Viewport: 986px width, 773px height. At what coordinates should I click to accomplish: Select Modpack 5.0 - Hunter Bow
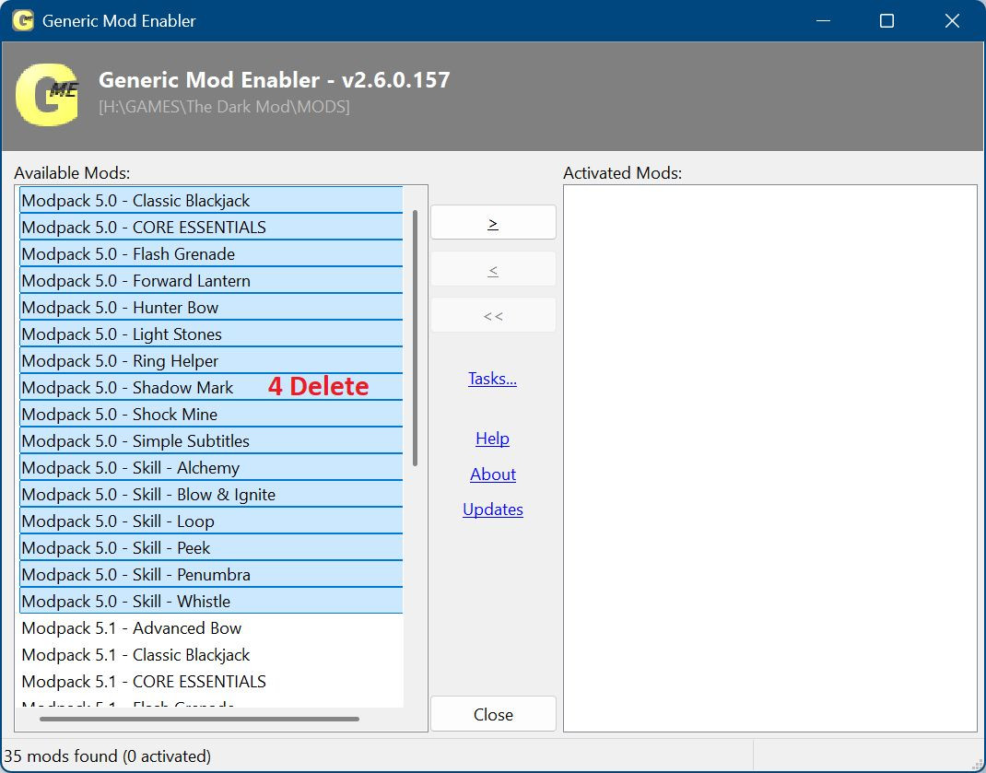(211, 307)
